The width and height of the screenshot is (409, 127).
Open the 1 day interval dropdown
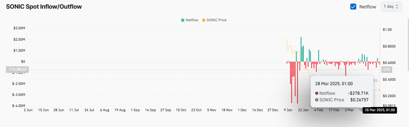click(391, 7)
